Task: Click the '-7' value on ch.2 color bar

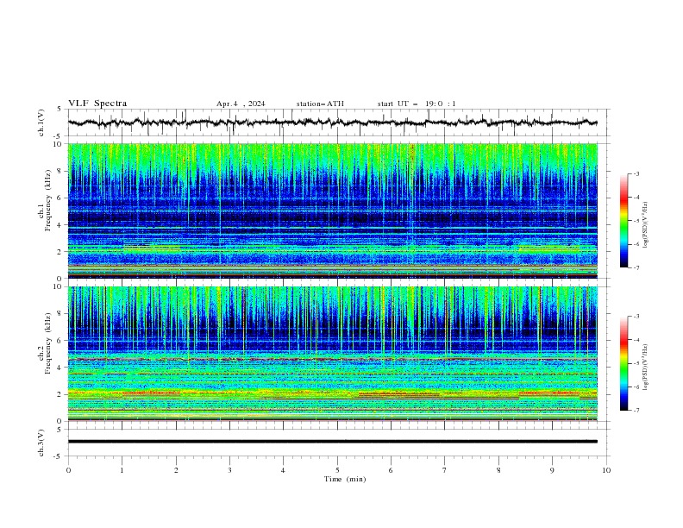Action: [636, 411]
